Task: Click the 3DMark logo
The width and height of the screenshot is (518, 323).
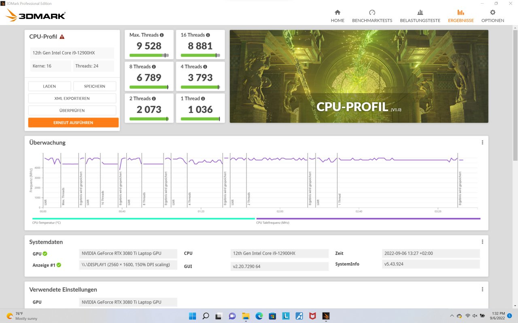Action: coord(36,16)
